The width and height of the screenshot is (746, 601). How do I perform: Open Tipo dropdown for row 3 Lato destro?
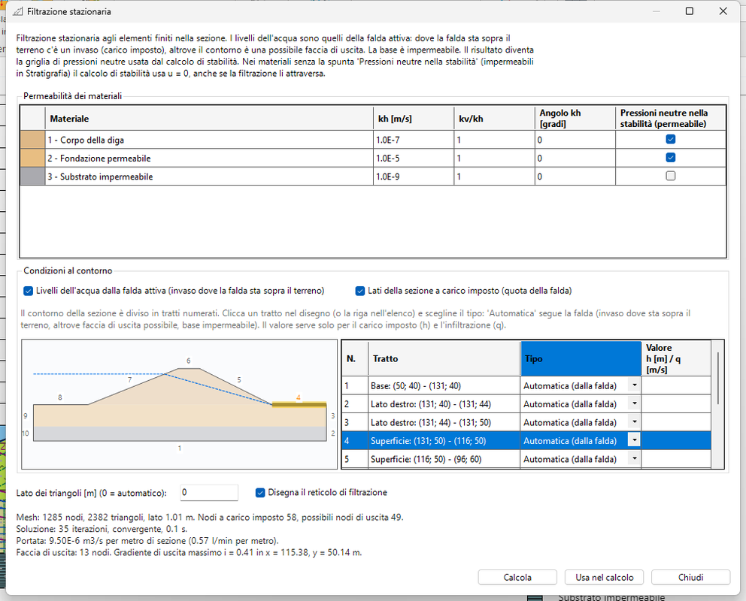634,422
